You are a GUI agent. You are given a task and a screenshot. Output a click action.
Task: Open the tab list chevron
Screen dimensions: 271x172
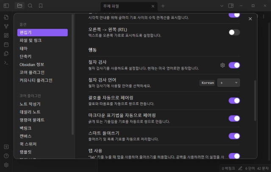coord(222,6)
